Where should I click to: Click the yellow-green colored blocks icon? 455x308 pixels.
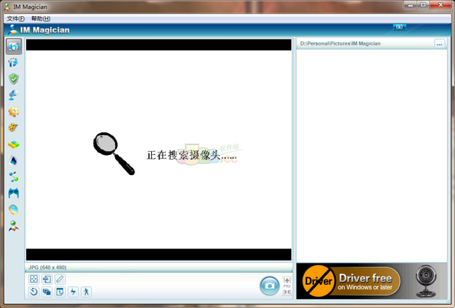coord(13,144)
